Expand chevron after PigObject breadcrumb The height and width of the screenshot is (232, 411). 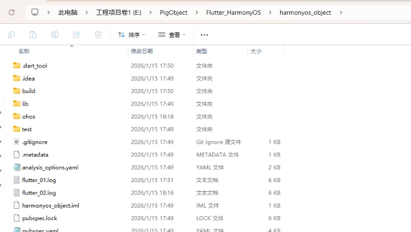[x=197, y=12]
